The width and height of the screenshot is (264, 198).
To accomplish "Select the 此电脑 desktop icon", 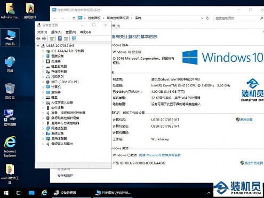I will 10,37.
